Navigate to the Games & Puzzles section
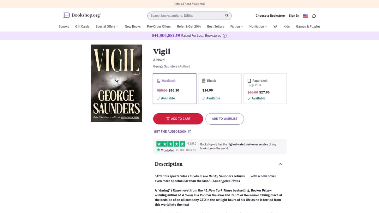This screenshot has width=379, height=213. pyautogui.click(x=308, y=27)
